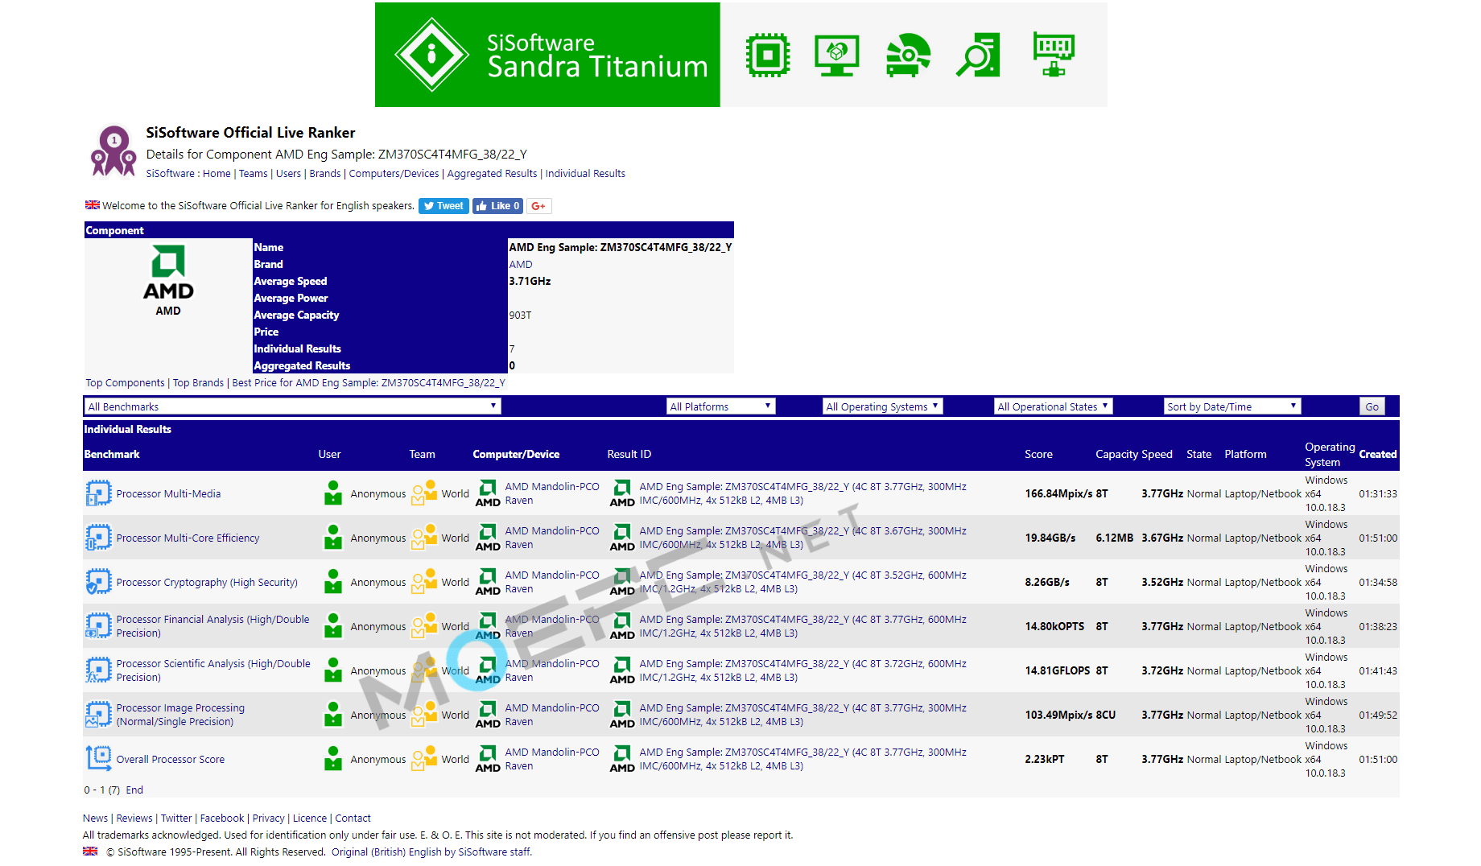1481x866 pixels.
Task: Click the UK flag icon in the footer
Action: tap(90, 852)
